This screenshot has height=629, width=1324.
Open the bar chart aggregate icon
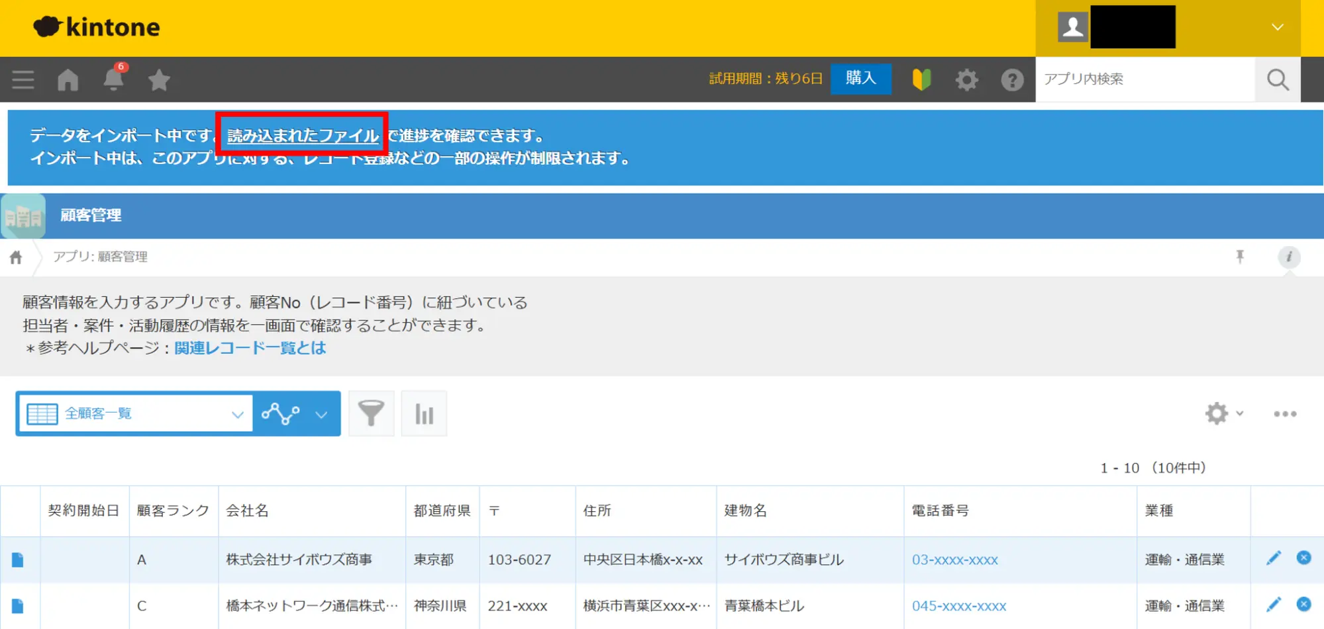pyautogui.click(x=424, y=414)
